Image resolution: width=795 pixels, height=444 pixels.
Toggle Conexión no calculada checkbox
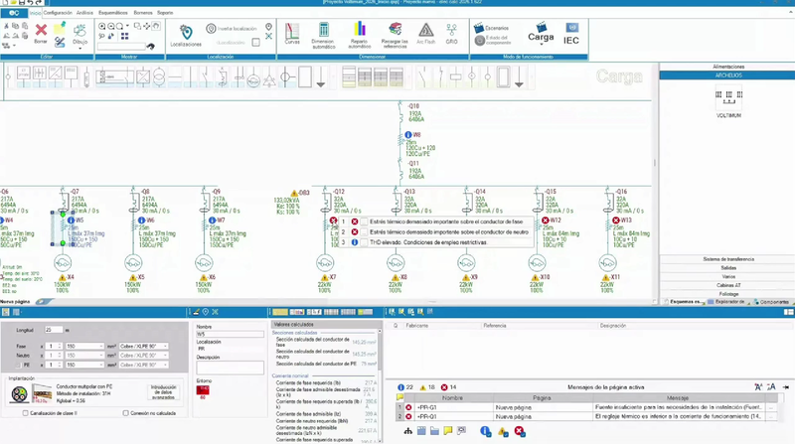pos(126,413)
